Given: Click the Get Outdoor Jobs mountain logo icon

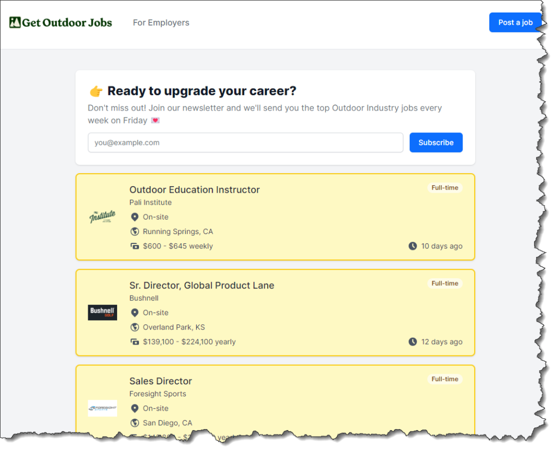Looking at the screenshot, I should click(x=15, y=22).
